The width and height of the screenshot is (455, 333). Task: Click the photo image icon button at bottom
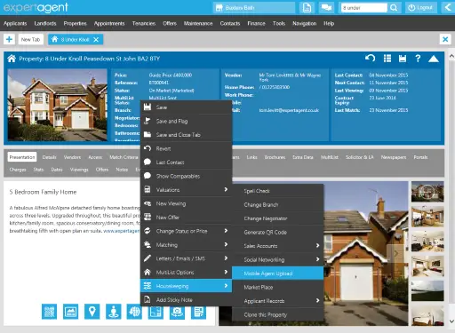click(x=71, y=312)
